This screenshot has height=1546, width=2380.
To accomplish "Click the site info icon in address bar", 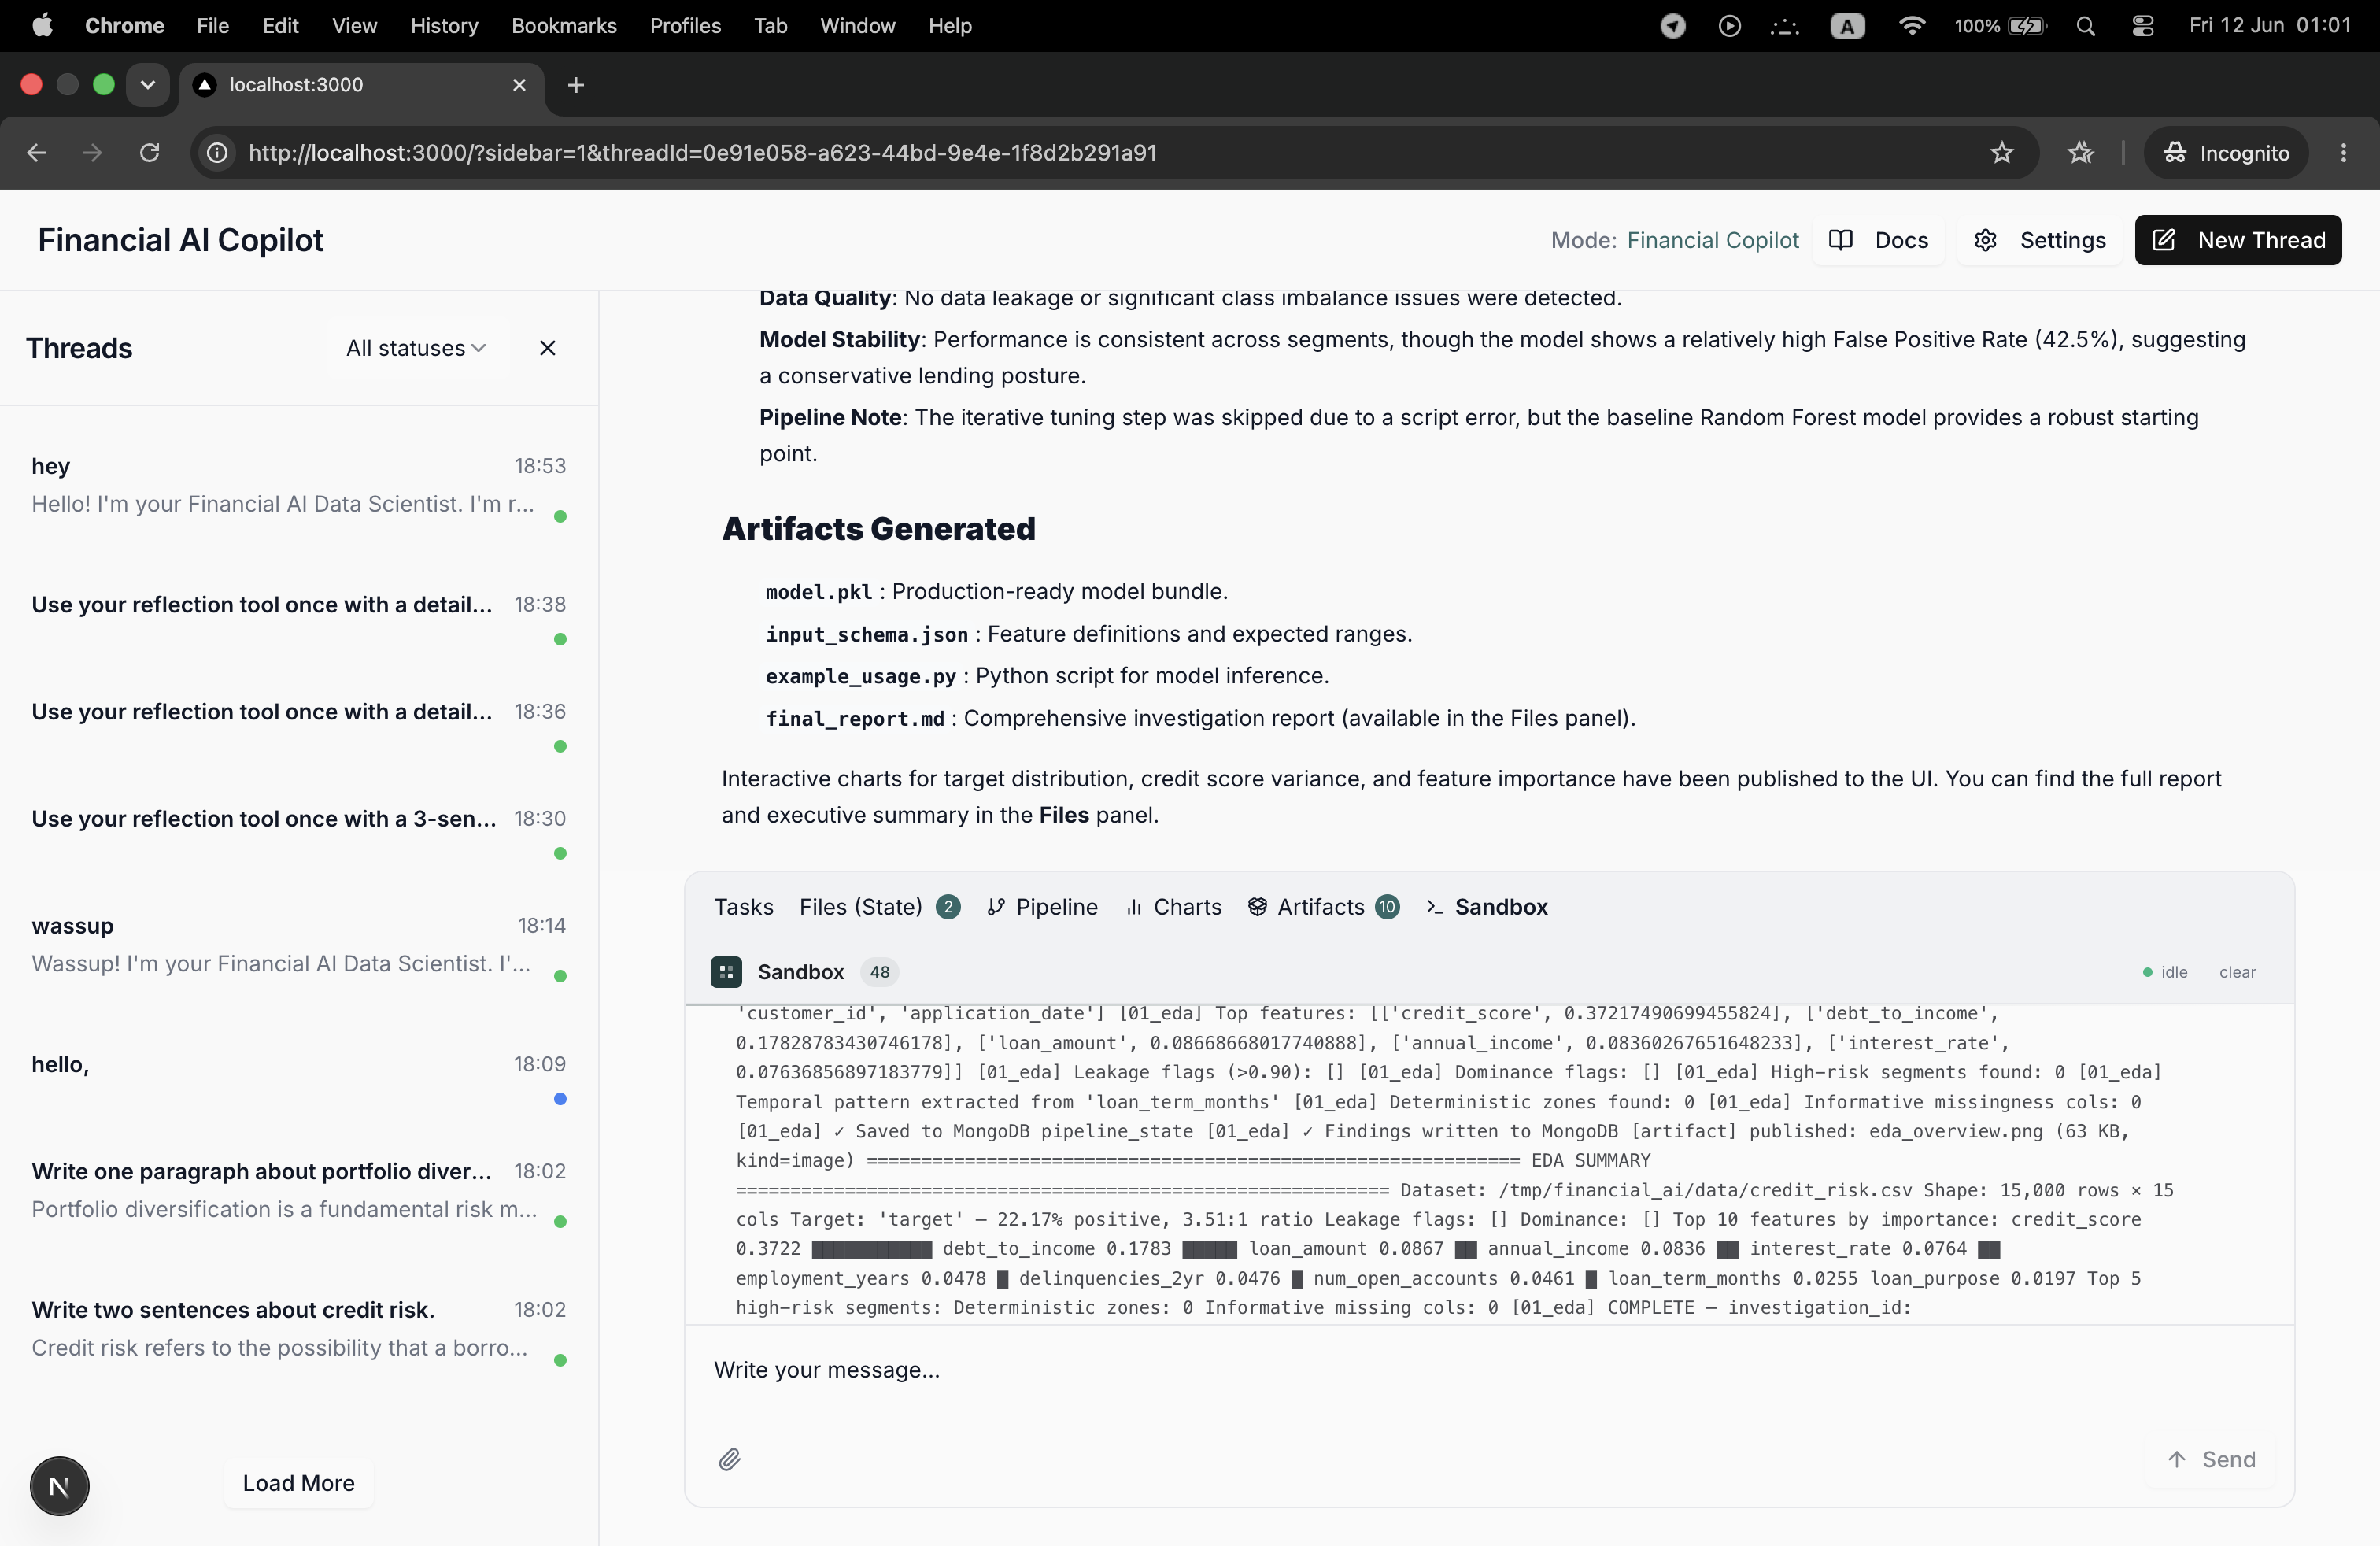I will tap(216, 152).
